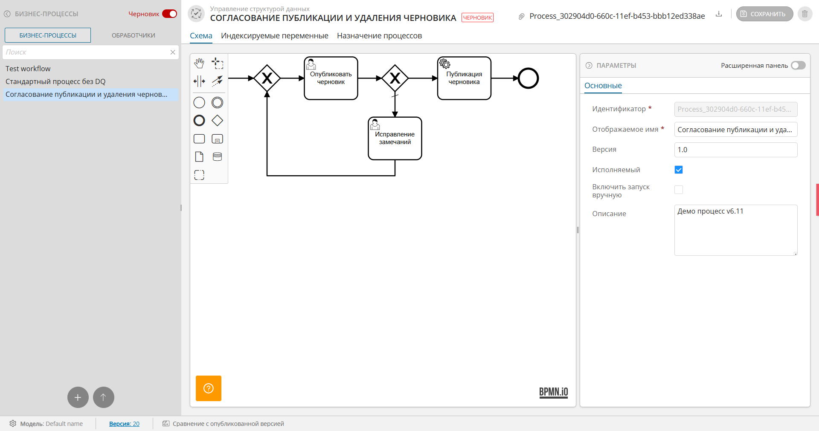Add a new business process (plus)
Viewport: 819px width, 431px height.
click(78, 397)
